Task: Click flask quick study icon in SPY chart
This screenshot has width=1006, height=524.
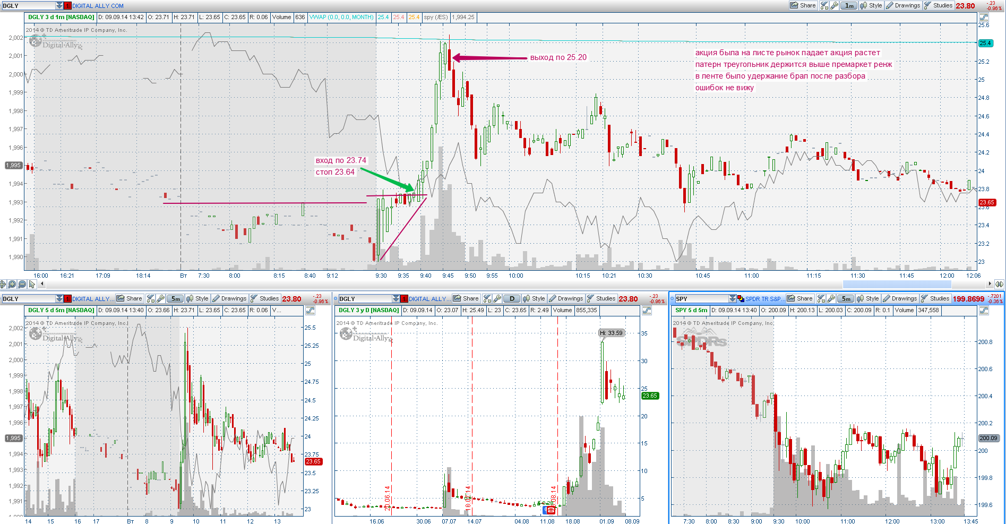Action: coord(821,298)
